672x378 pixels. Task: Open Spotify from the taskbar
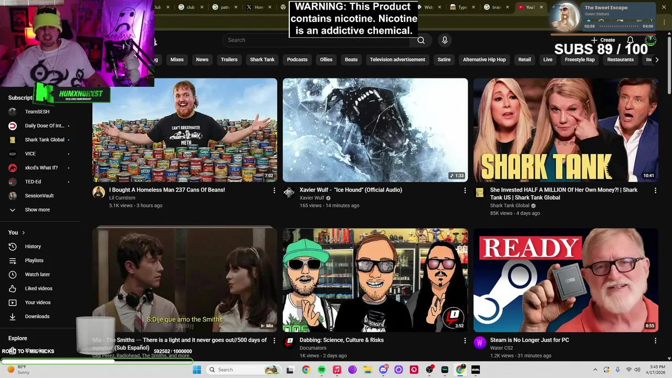(321, 370)
